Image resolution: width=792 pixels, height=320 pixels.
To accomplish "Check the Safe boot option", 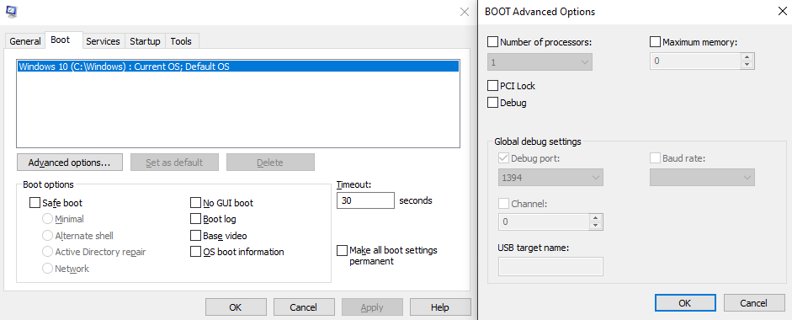I will tap(35, 203).
